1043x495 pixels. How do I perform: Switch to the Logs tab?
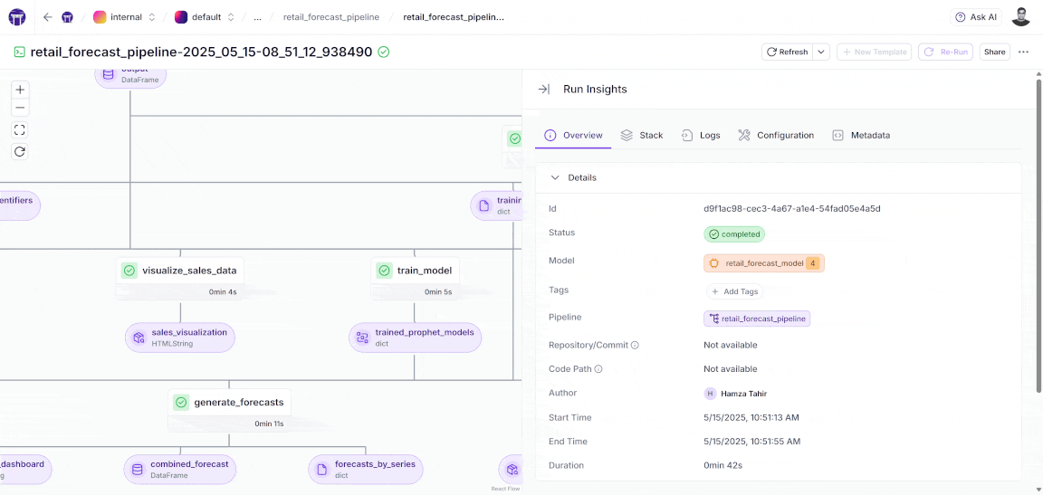(x=701, y=136)
